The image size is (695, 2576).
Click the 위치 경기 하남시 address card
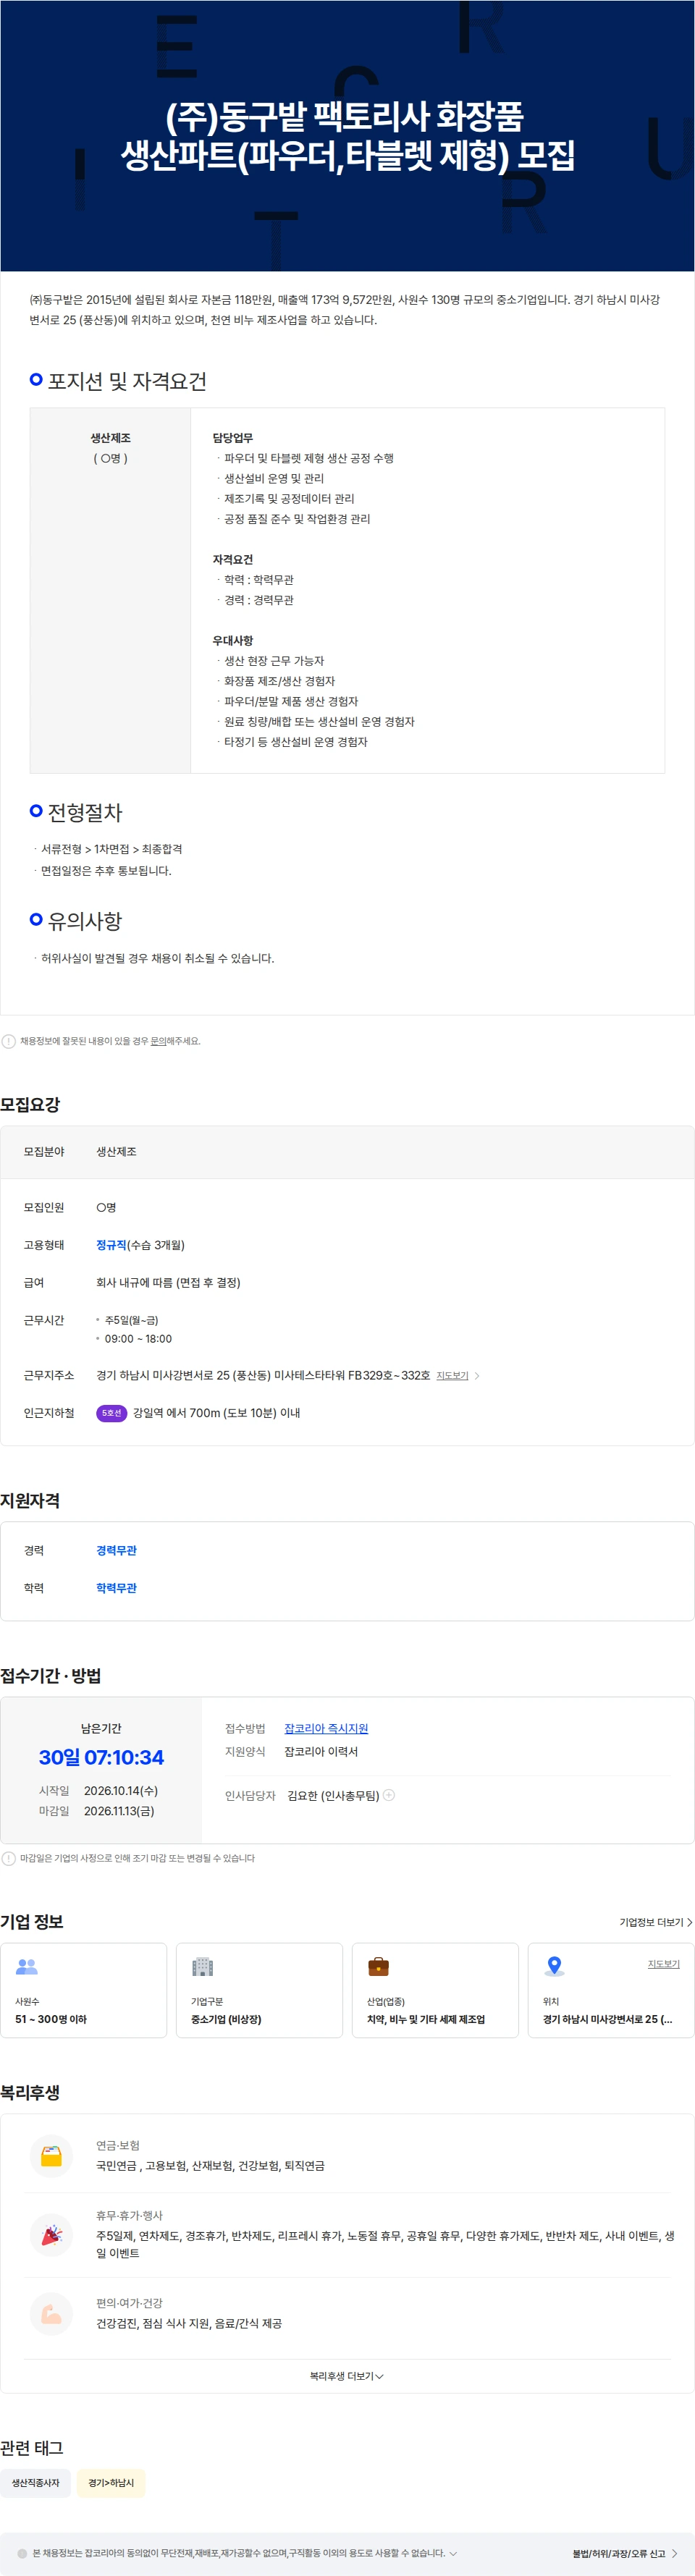coord(611,1989)
